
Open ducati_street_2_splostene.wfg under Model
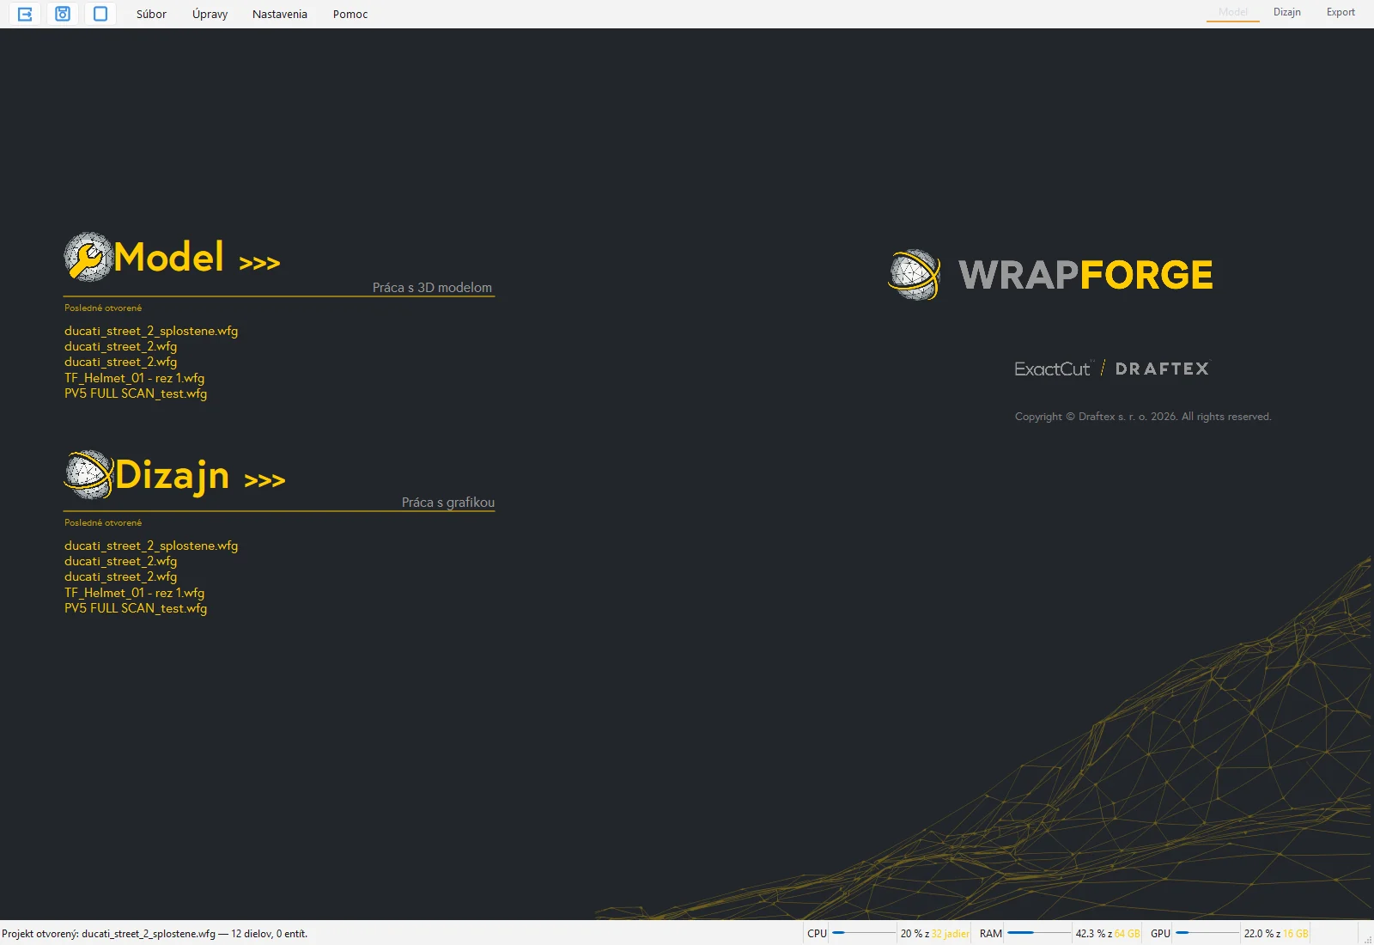pyautogui.click(x=151, y=331)
